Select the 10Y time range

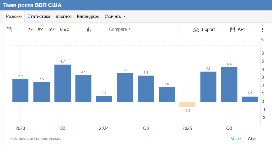(51, 30)
